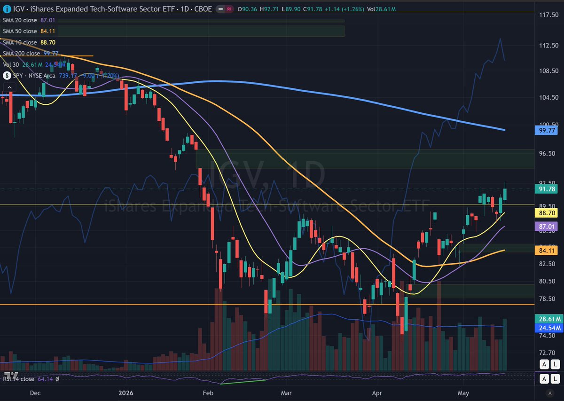Toggle log scale L button on main price pane
Screen dimensions: 564x401
[x=555, y=364]
